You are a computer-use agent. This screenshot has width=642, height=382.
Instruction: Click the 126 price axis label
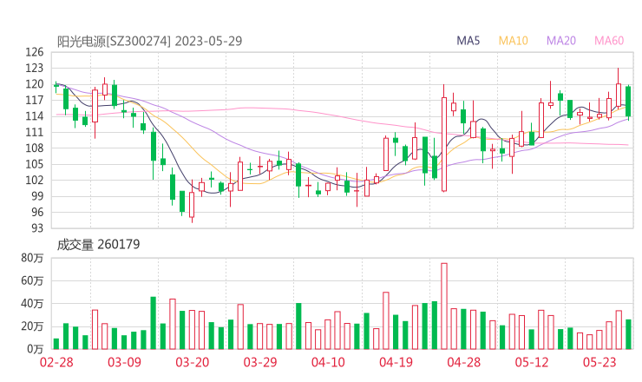coord(35,52)
